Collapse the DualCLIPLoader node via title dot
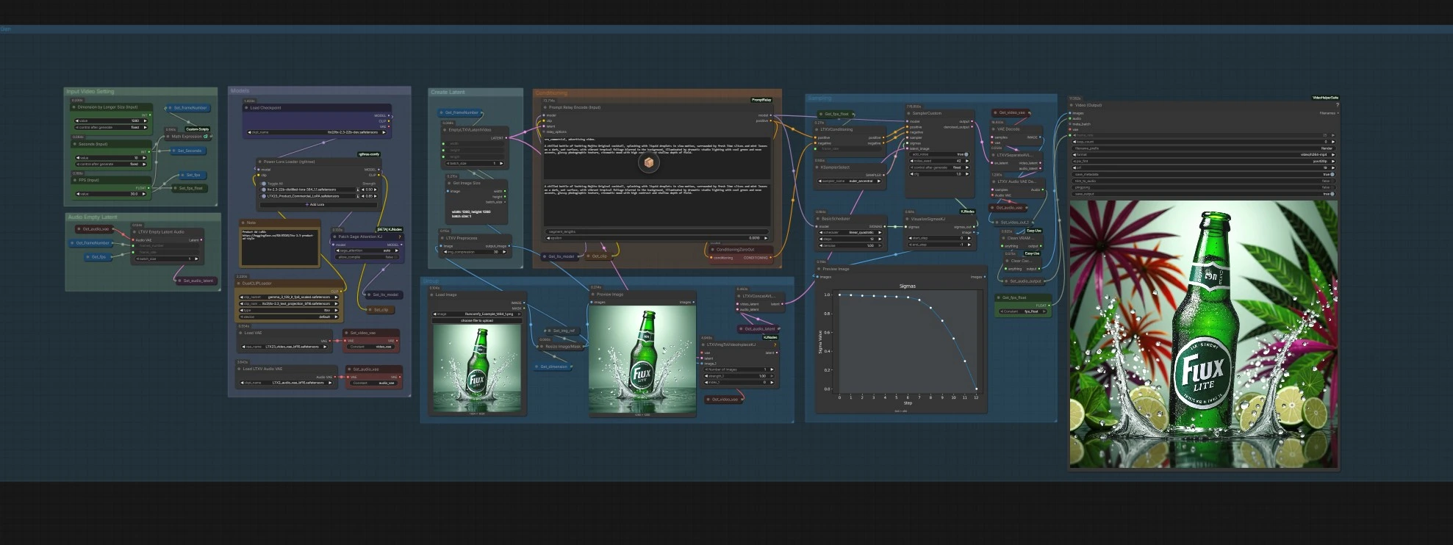The height and width of the screenshot is (545, 1453). (x=240, y=283)
